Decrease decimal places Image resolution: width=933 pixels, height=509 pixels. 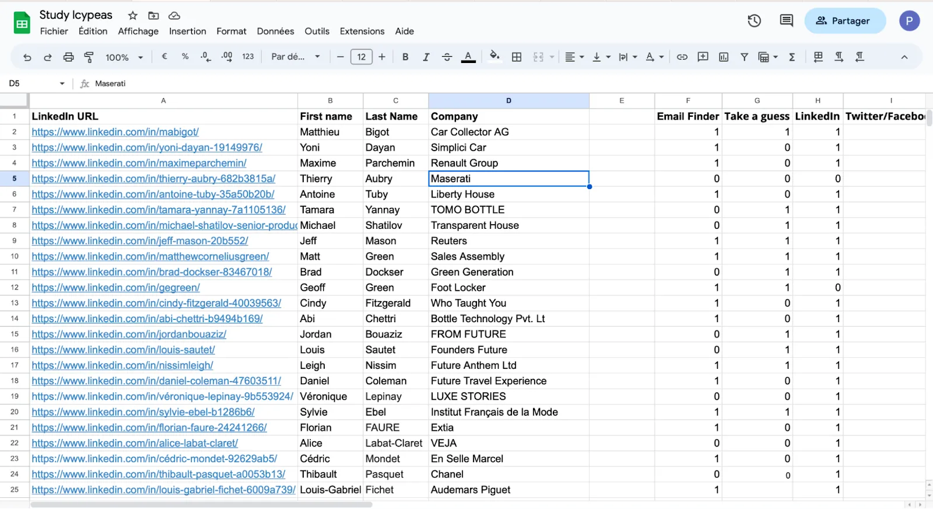[x=206, y=57]
